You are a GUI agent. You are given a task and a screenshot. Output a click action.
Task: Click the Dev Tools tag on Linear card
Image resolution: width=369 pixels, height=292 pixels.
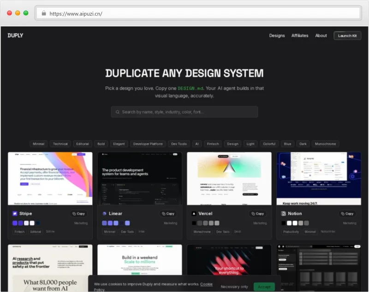127,232
